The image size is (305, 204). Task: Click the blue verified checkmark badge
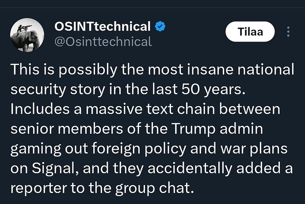coord(160,26)
